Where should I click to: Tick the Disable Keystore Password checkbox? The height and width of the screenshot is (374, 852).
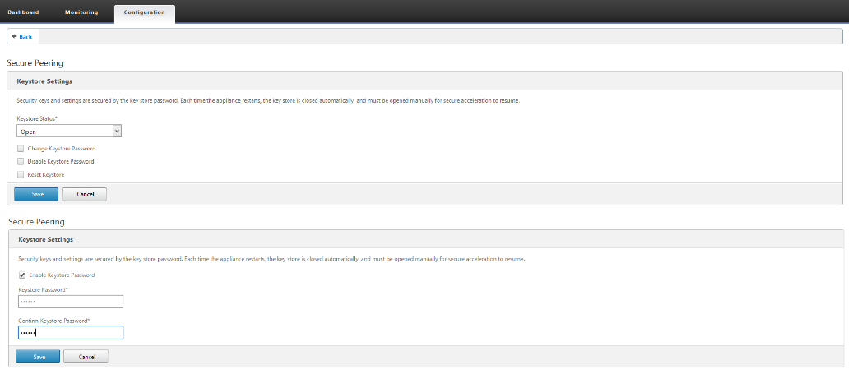[21, 161]
